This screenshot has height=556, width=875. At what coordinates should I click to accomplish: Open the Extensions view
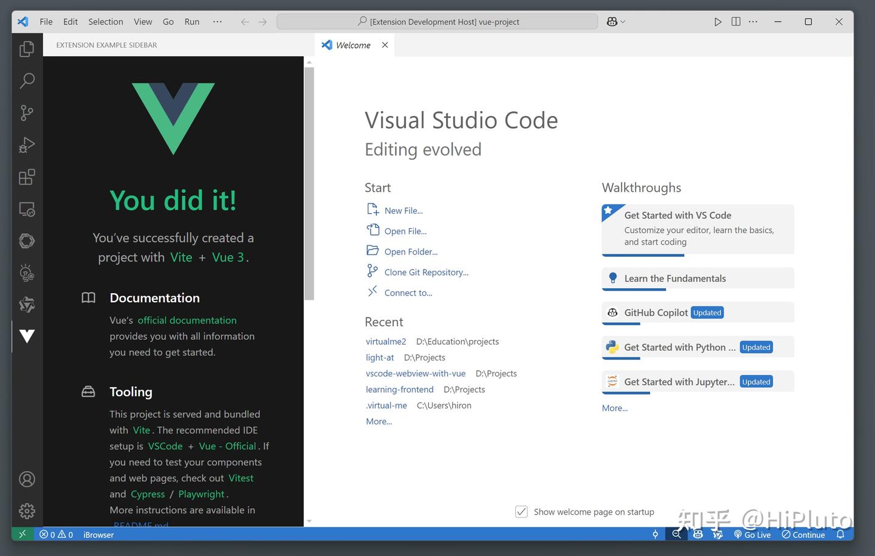click(27, 177)
